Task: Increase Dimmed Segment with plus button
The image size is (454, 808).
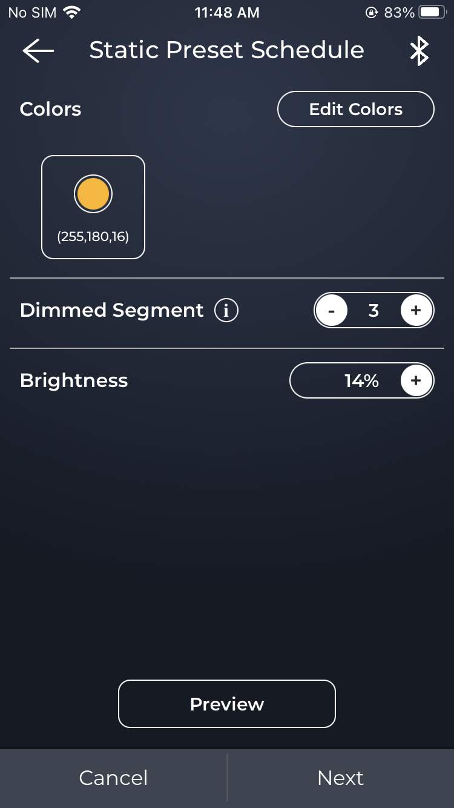Action: (416, 311)
